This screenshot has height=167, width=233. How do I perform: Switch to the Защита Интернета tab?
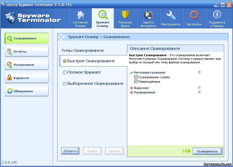pos(148,18)
